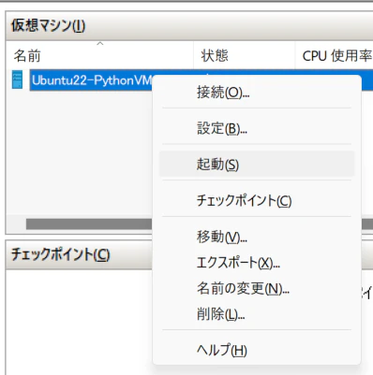The width and height of the screenshot is (373, 375).
Task: Select the Ubuntu22-PythonVM row name
Action: tap(91, 80)
